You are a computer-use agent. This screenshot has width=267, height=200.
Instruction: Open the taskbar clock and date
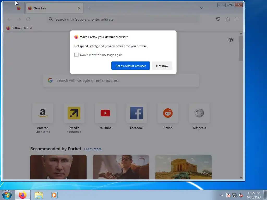(x=254, y=195)
